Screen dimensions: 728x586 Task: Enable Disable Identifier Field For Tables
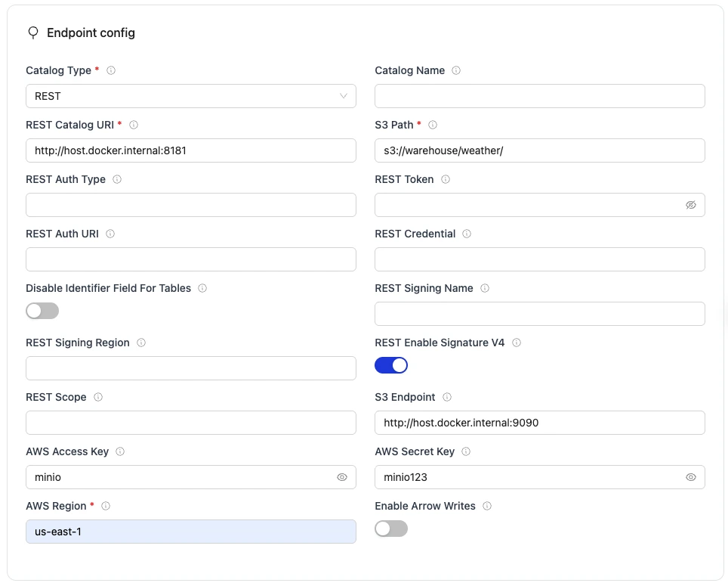coord(42,311)
